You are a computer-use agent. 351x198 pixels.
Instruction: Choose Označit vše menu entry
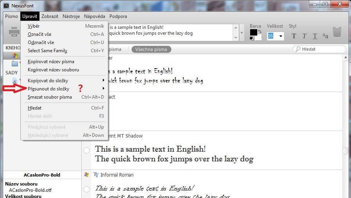tap(64, 34)
